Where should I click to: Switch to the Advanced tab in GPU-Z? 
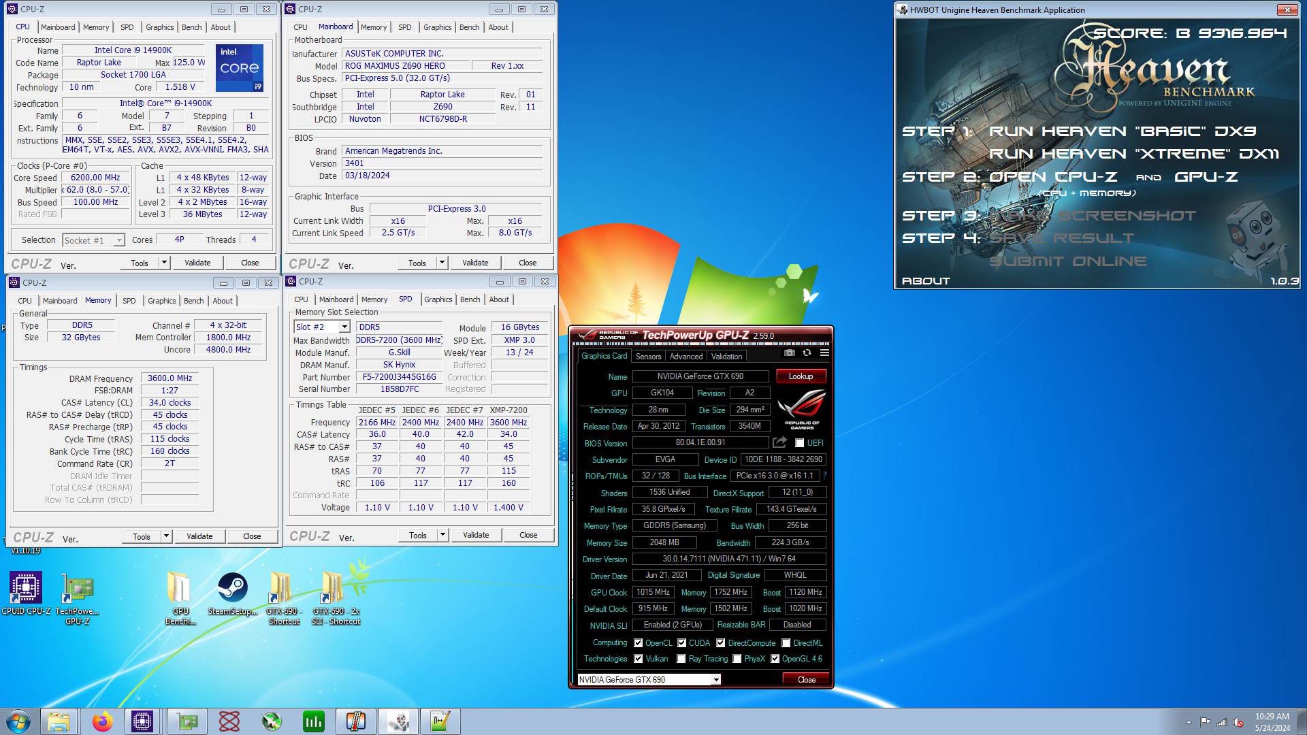point(685,357)
